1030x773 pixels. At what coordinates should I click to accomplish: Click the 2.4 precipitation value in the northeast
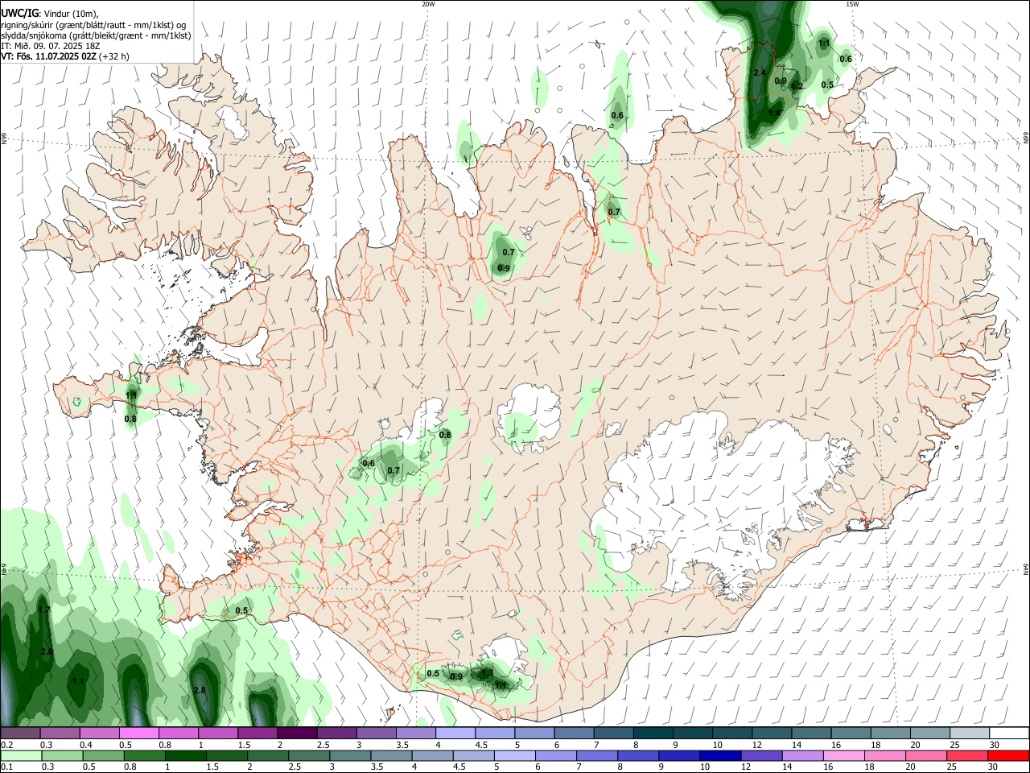click(x=760, y=73)
